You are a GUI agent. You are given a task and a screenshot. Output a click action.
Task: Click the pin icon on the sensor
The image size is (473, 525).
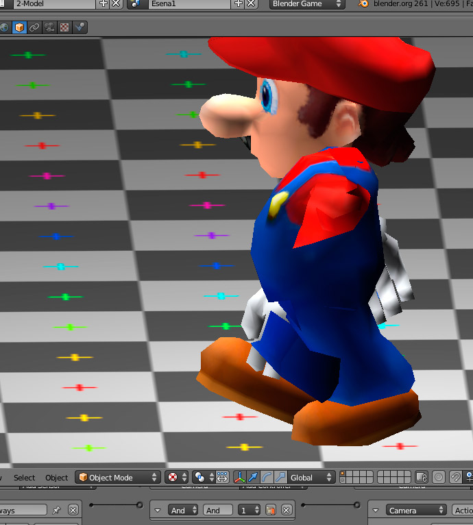point(57,510)
